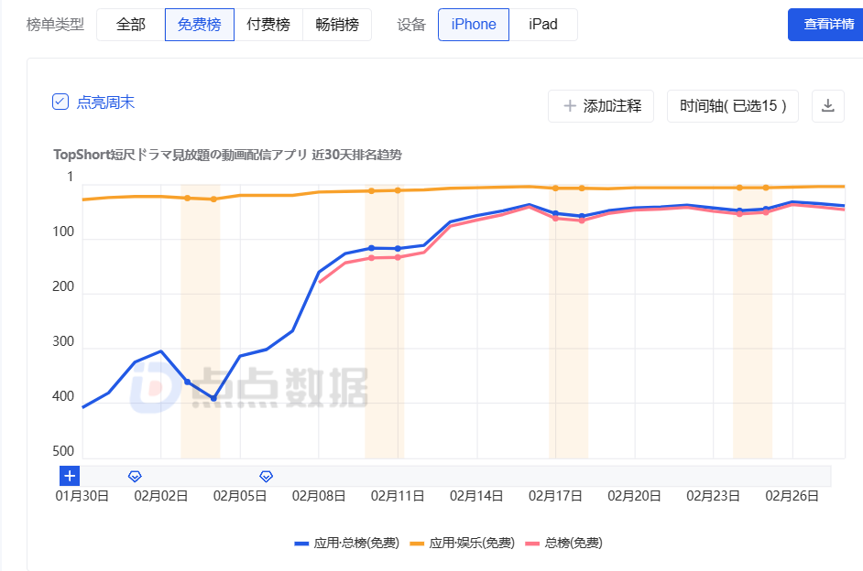The width and height of the screenshot is (863, 571).
Task: Toggle the 点亮周末 checkbox
Action: (x=62, y=100)
